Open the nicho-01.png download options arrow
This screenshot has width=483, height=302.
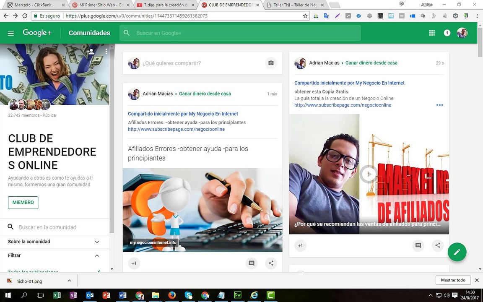pos(69,281)
